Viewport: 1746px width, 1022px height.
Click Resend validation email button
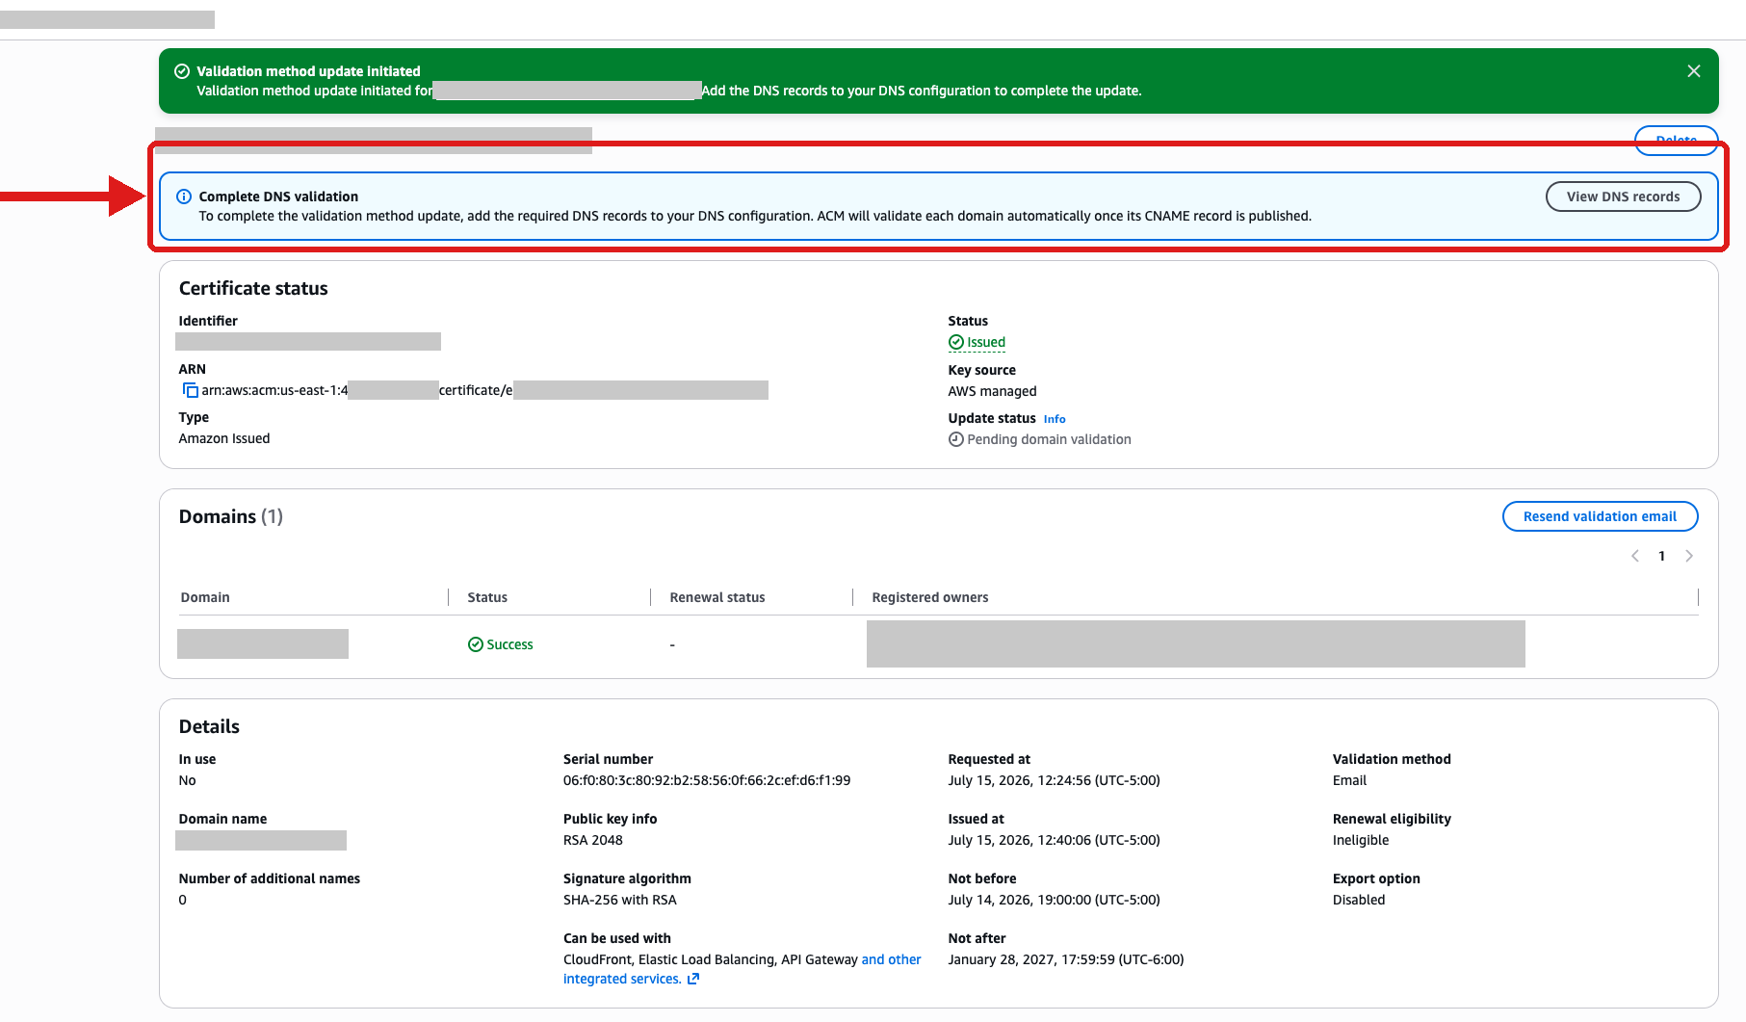point(1600,516)
